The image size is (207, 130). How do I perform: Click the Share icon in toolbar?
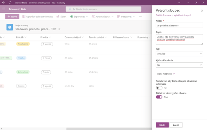[58, 16]
